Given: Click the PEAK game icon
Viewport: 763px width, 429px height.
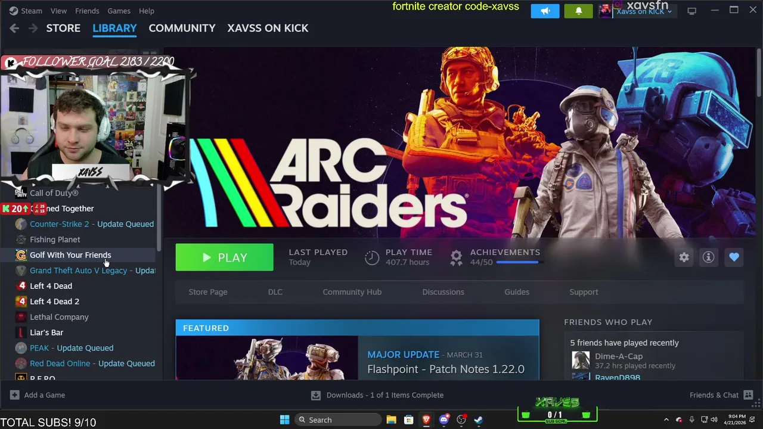Looking at the screenshot, I should tap(21, 348).
